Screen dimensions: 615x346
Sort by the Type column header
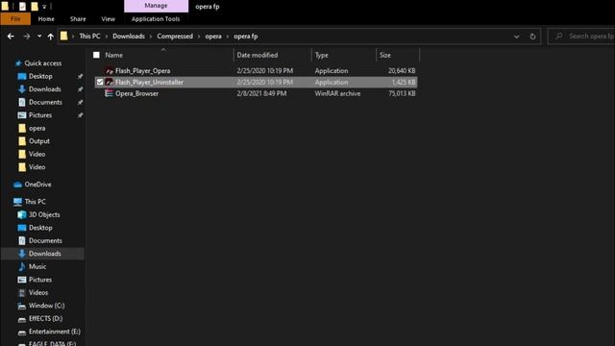322,56
